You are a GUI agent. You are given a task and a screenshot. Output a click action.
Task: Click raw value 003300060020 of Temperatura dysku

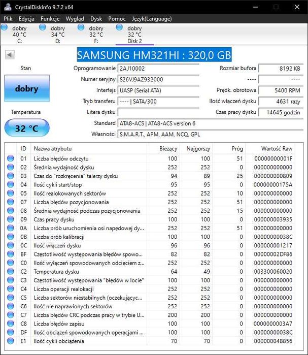pyautogui.click(x=273, y=272)
